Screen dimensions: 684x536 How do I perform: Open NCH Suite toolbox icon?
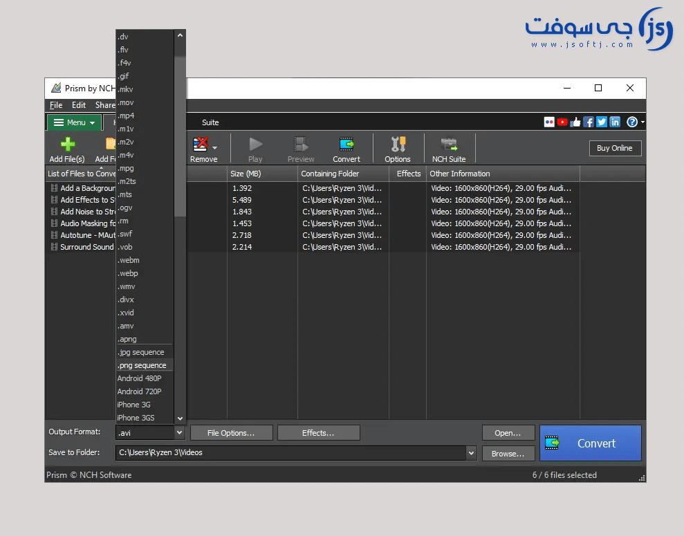point(449,144)
